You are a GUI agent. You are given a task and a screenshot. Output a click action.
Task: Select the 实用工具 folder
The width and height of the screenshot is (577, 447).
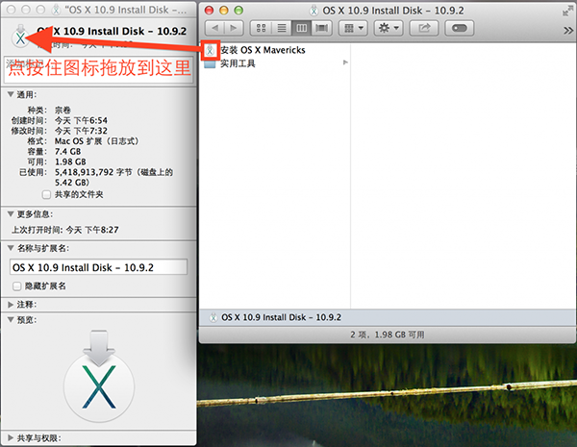point(210,63)
